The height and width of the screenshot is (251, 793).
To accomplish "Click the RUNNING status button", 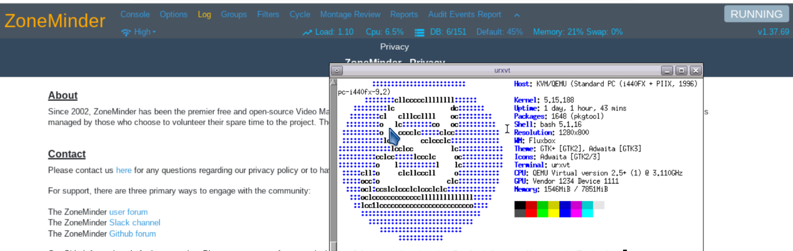I will [756, 14].
